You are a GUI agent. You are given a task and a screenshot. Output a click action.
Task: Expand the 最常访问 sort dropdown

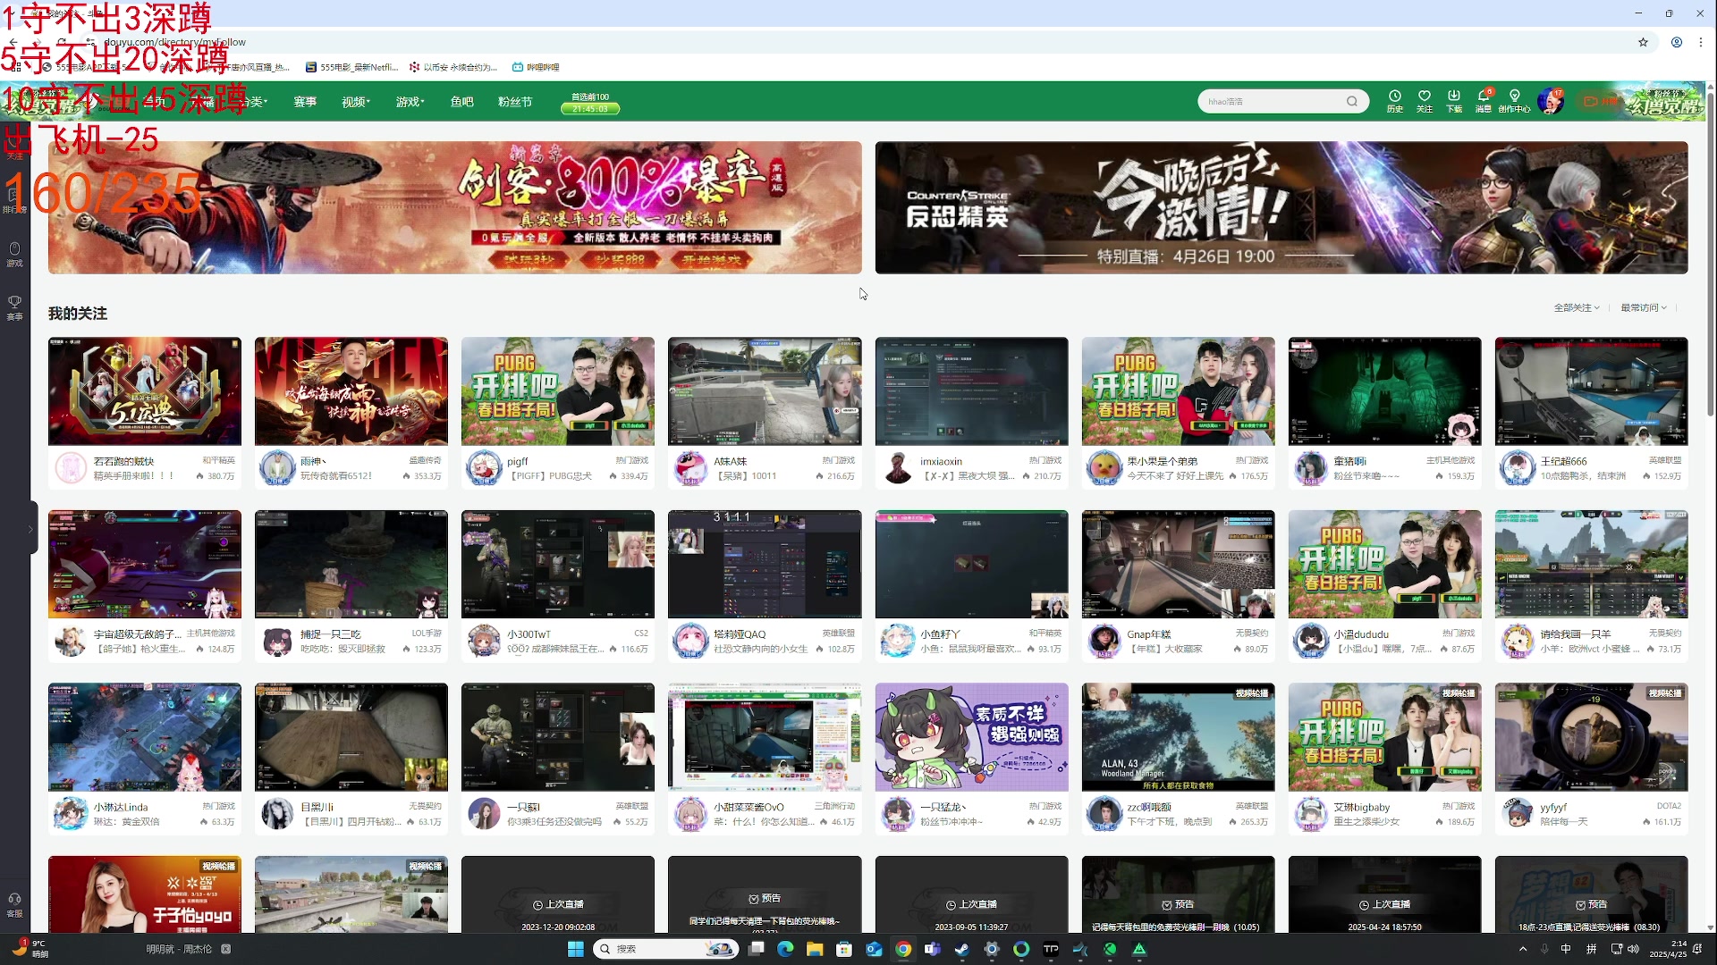click(x=1644, y=307)
